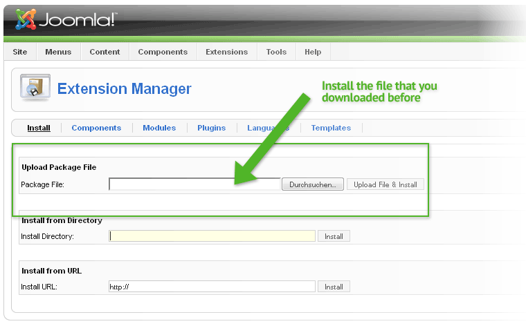
Task: Click Install button beside Install URL
Action: pos(334,287)
